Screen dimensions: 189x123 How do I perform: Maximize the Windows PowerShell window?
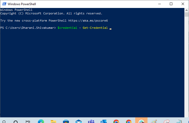(x=171, y=4)
